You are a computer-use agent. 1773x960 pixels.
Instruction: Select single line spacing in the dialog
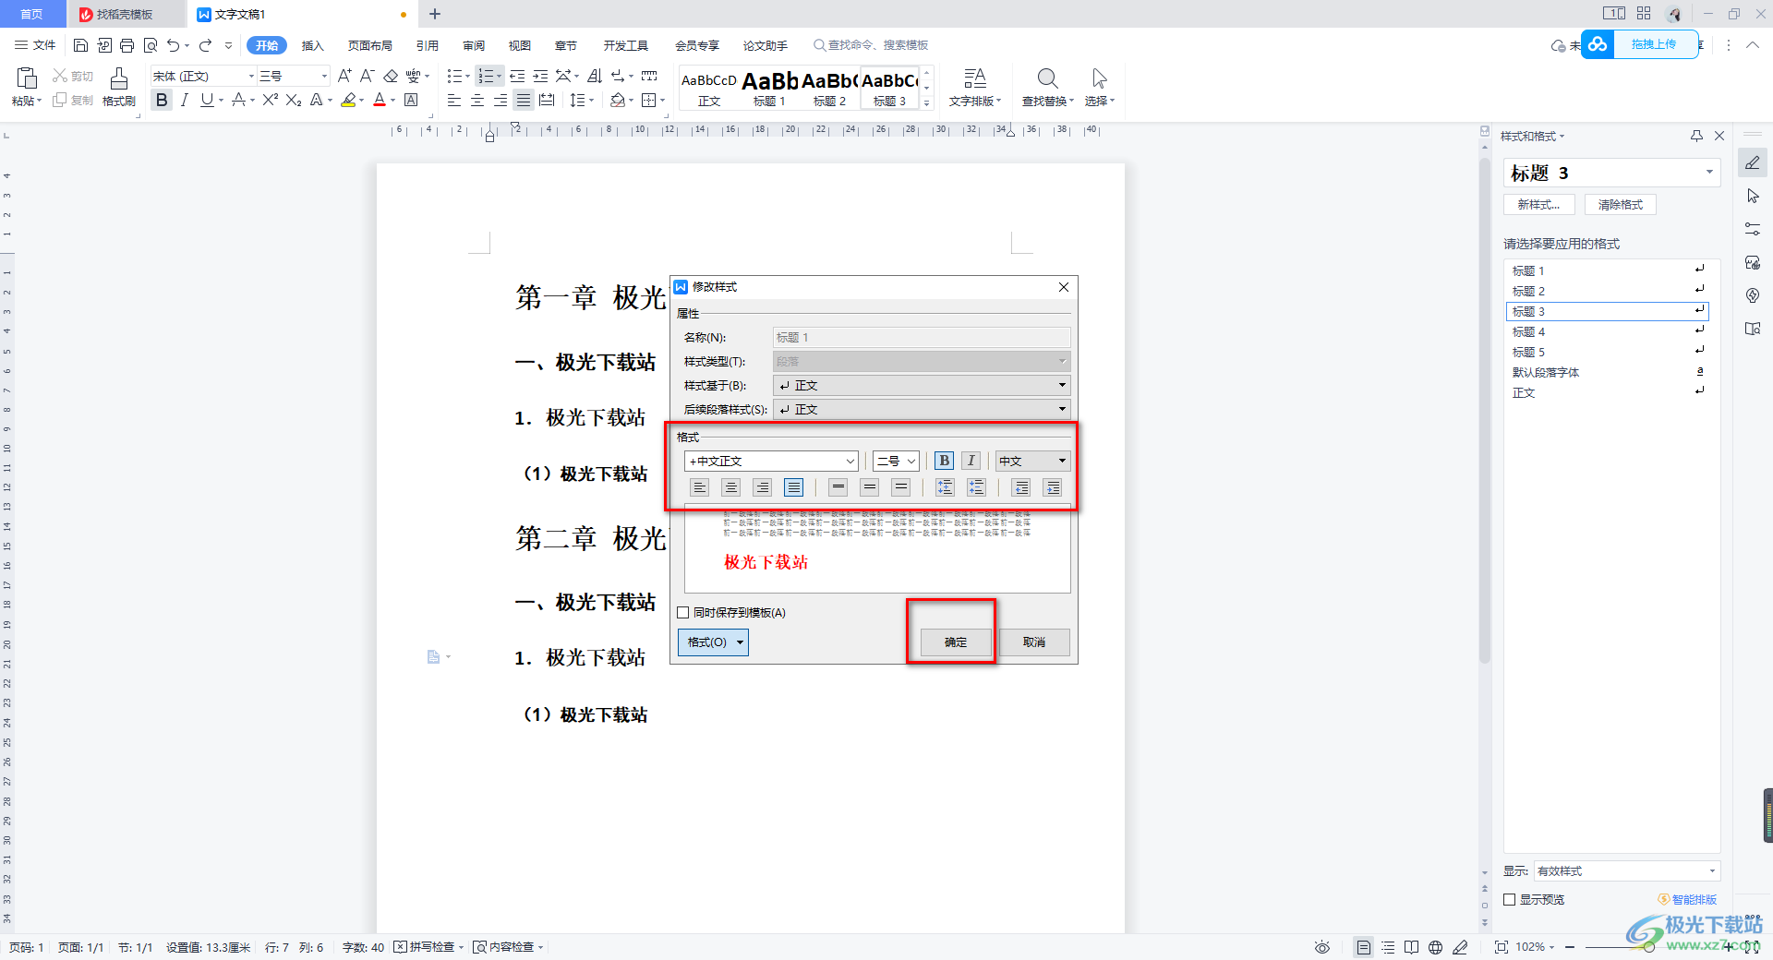(x=838, y=487)
